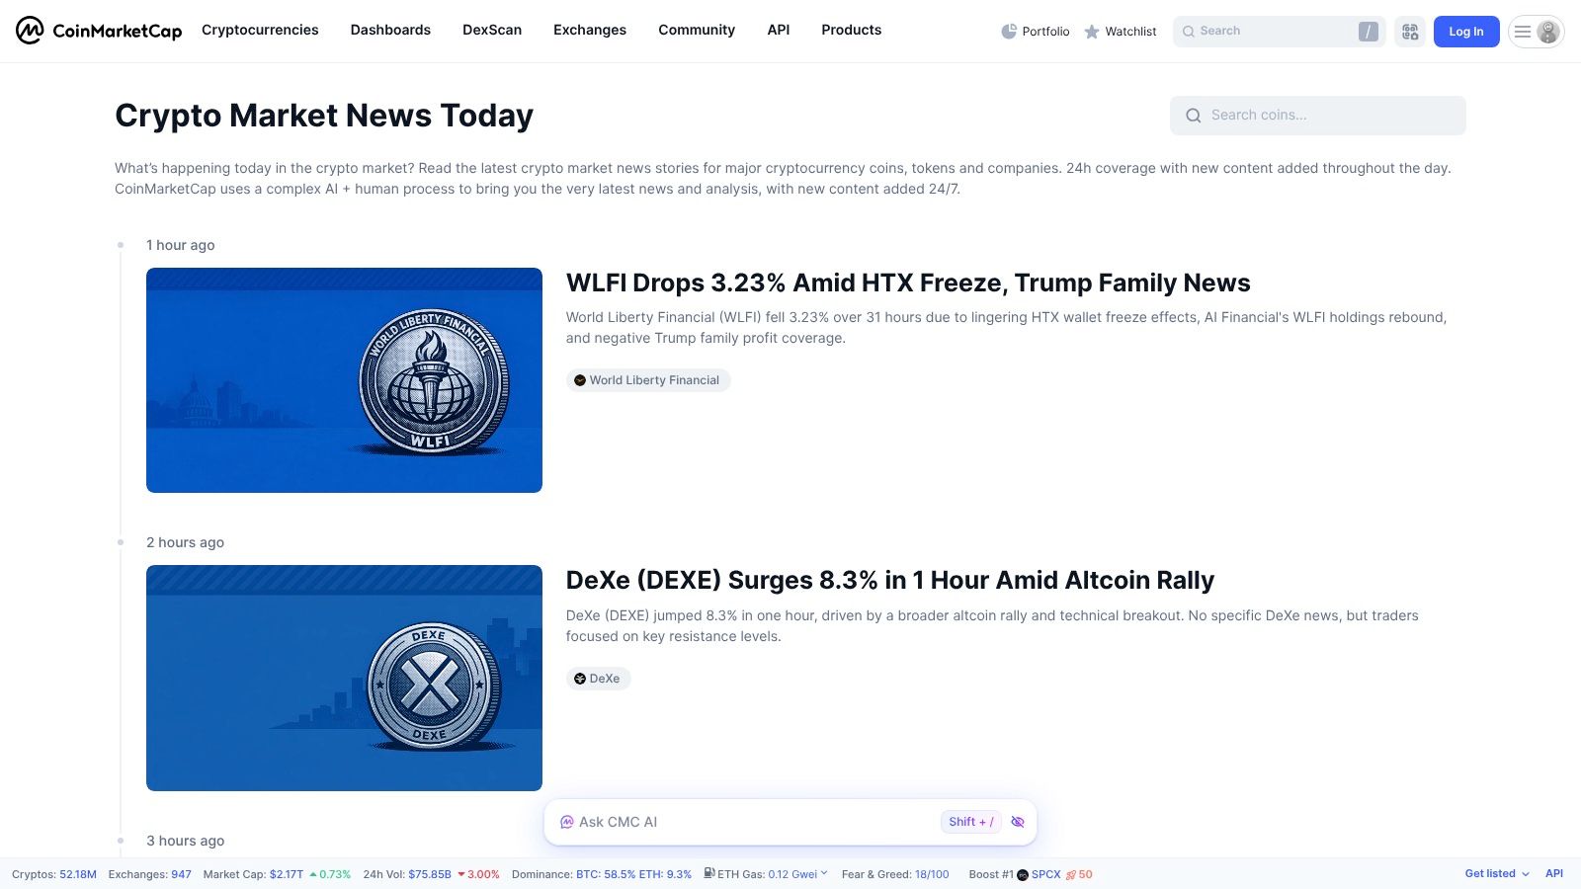Click the BTC 58.5% dominance value

606,874
